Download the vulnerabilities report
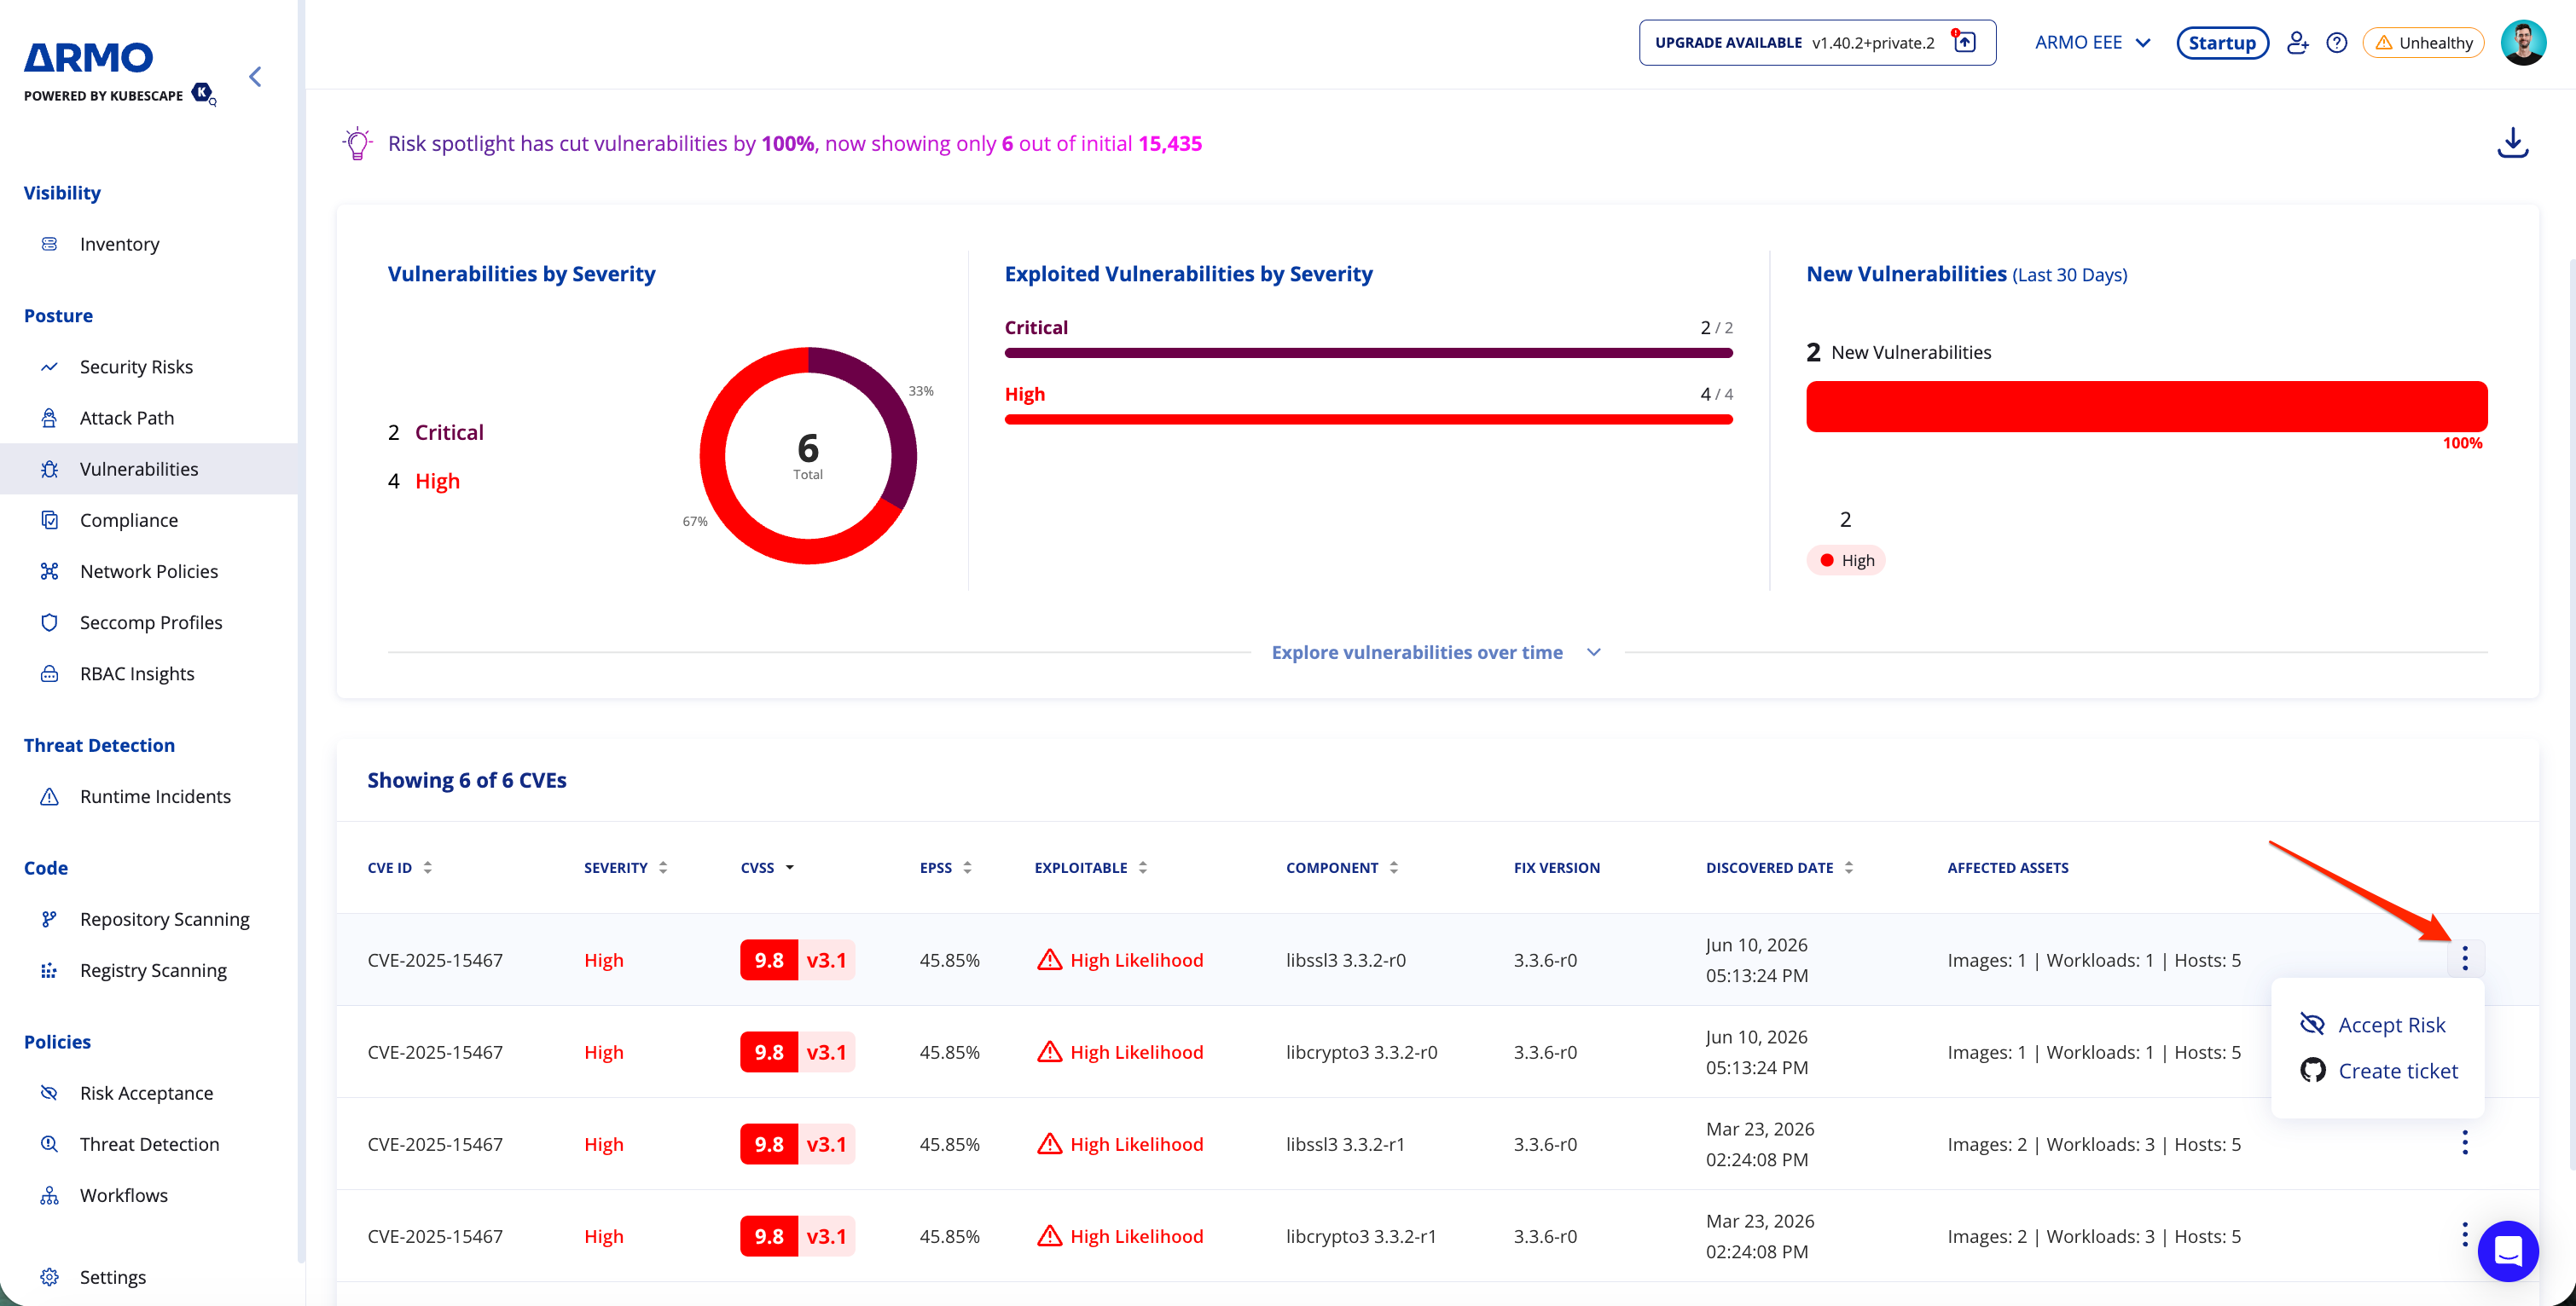 click(2512, 143)
